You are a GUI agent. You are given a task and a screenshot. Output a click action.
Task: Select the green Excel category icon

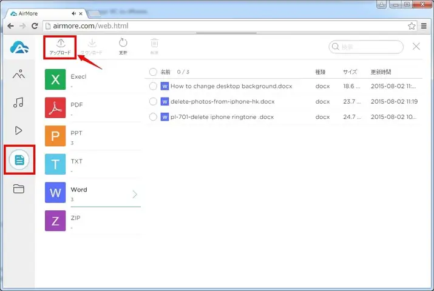tap(55, 79)
